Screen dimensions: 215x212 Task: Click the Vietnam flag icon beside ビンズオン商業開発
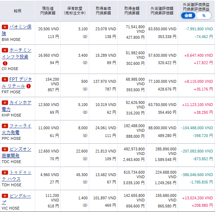pyautogui.click(x=5, y=149)
